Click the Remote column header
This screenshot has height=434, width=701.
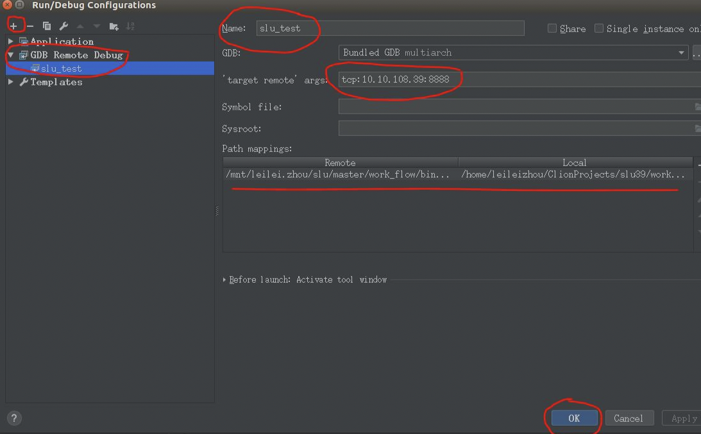tap(340, 163)
